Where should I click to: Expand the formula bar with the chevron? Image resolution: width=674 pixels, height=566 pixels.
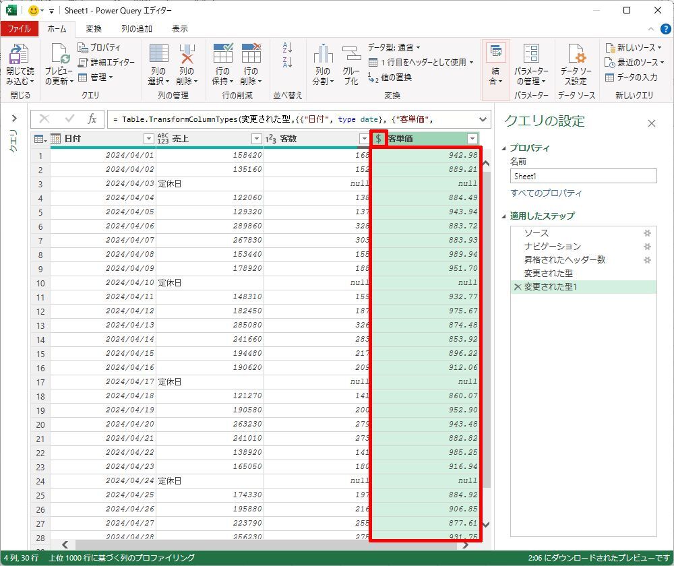coord(482,119)
